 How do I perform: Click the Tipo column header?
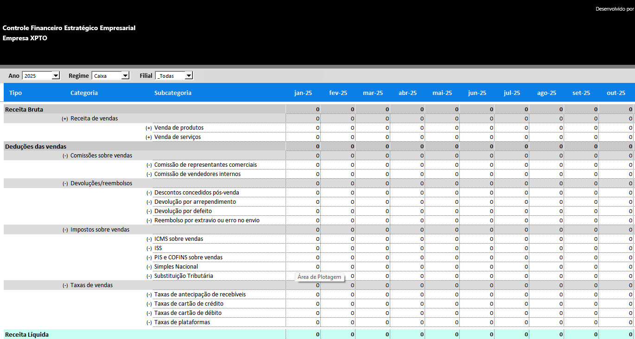[x=15, y=93]
